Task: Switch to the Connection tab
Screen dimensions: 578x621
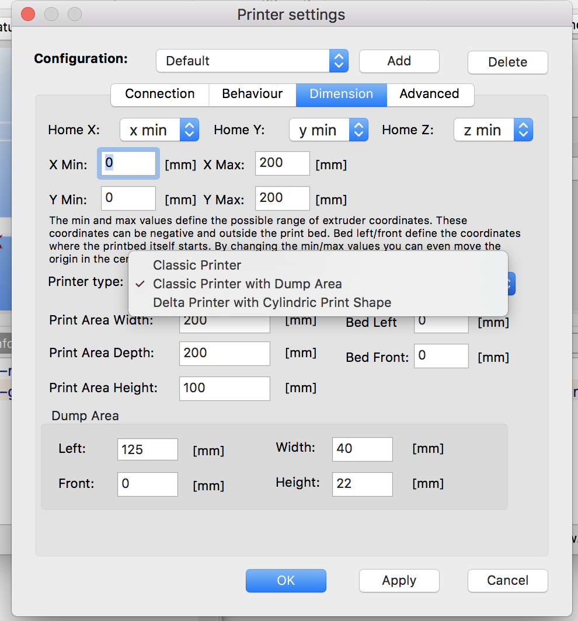Action: tap(159, 94)
